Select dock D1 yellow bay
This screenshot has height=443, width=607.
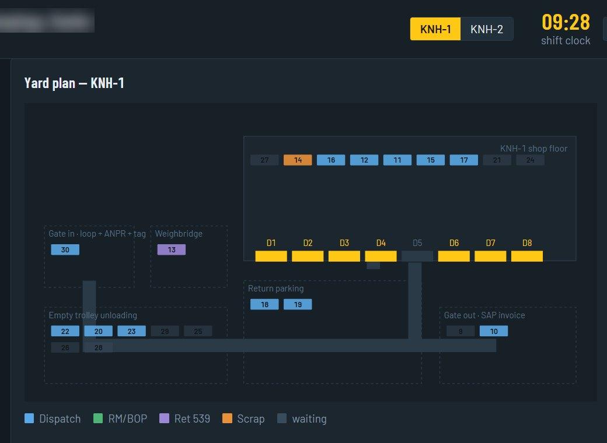[271, 256]
